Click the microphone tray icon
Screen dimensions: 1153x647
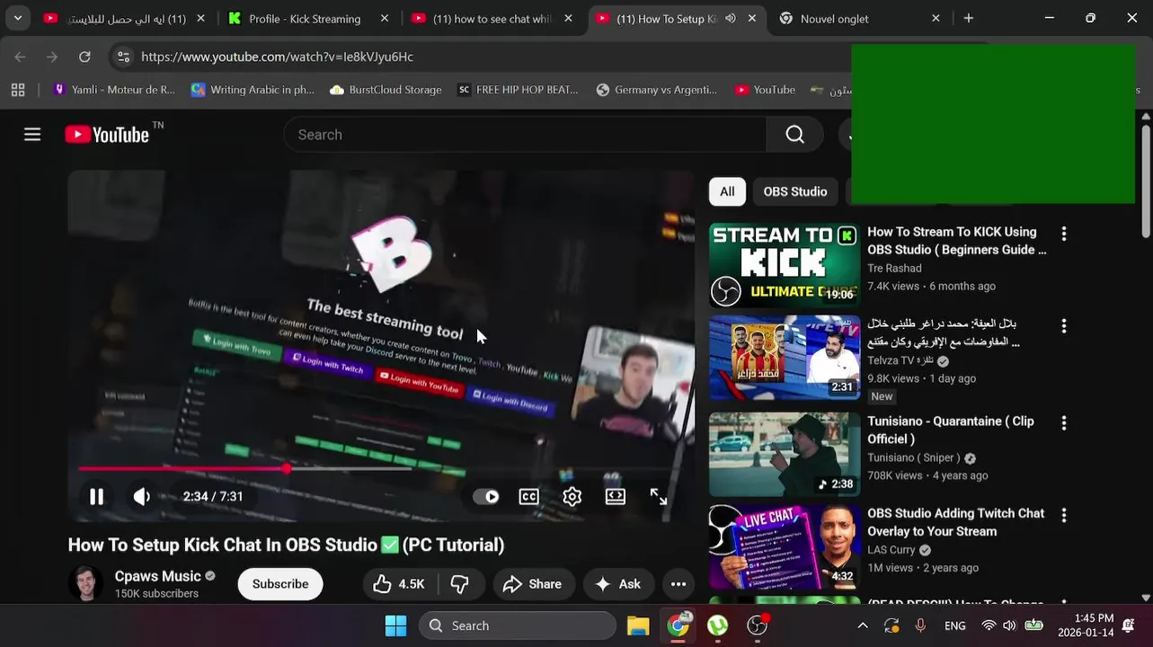[920, 625]
